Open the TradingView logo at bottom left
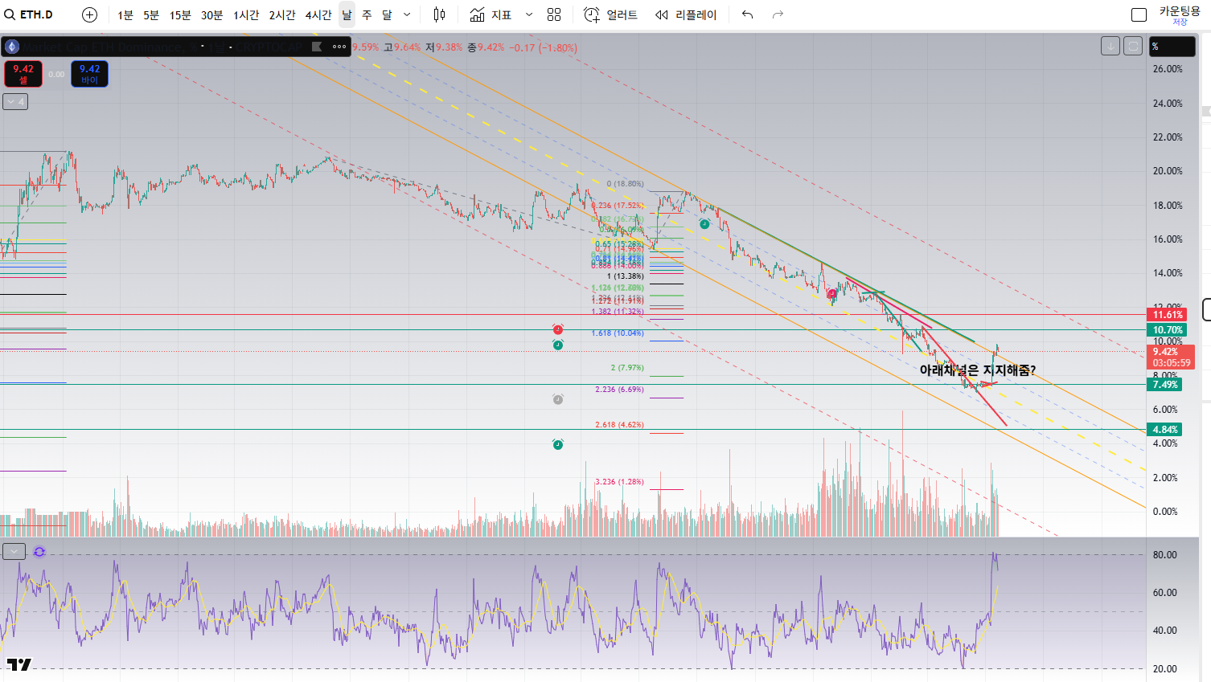1211x682 pixels. pos(19,664)
